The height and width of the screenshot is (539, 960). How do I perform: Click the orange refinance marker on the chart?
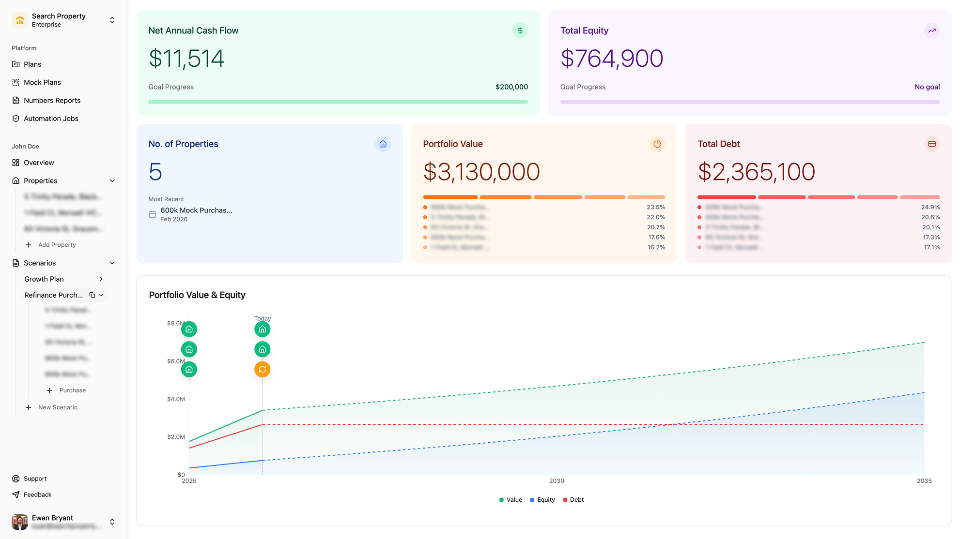(x=262, y=369)
